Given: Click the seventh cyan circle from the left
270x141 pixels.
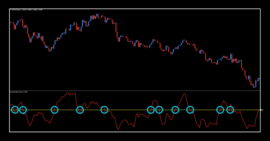Looking at the screenshot, I should click(x=159, y=110).
